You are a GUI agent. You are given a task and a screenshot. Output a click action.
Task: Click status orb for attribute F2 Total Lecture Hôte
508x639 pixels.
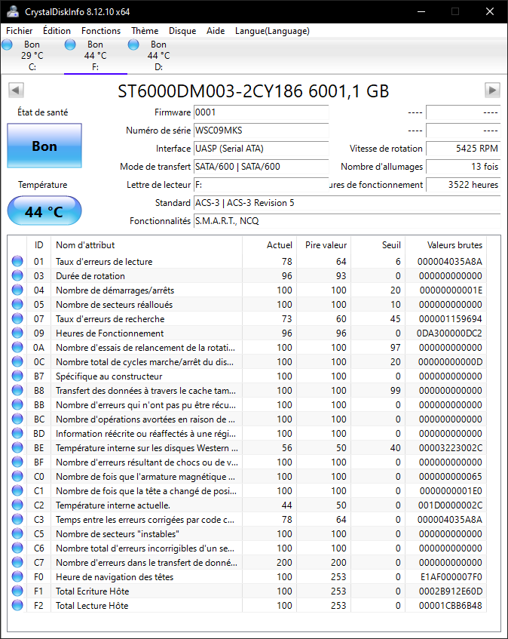pos(17,606)
